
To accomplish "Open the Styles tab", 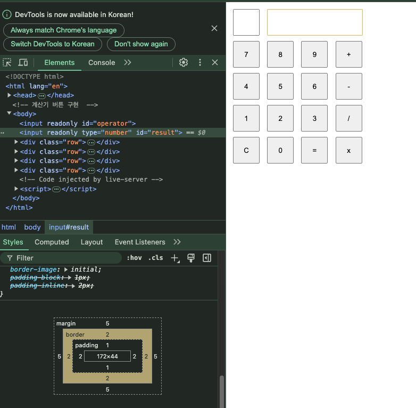I will [x=13, y=242].
